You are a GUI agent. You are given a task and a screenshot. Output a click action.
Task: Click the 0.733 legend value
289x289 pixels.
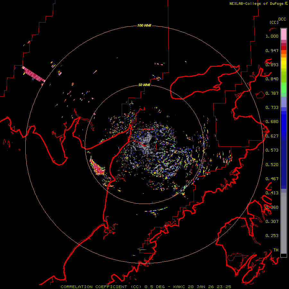pyautogui.click(x=272, y=108)
